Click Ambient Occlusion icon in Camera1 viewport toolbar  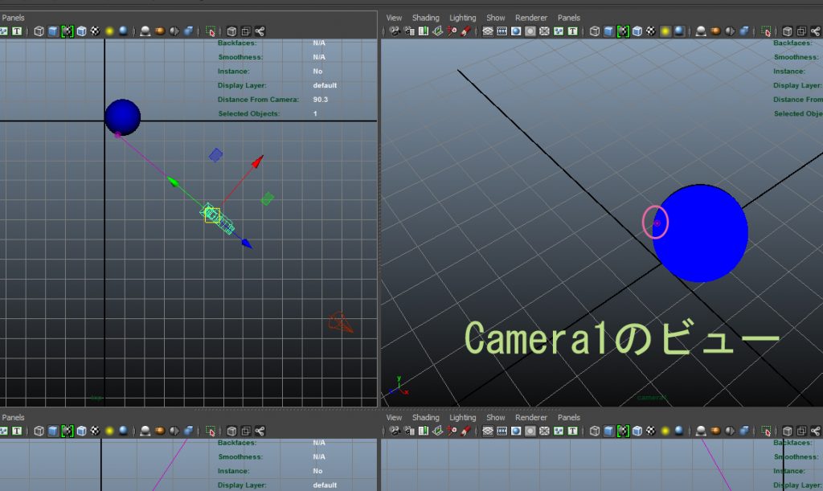click(701, 31)
